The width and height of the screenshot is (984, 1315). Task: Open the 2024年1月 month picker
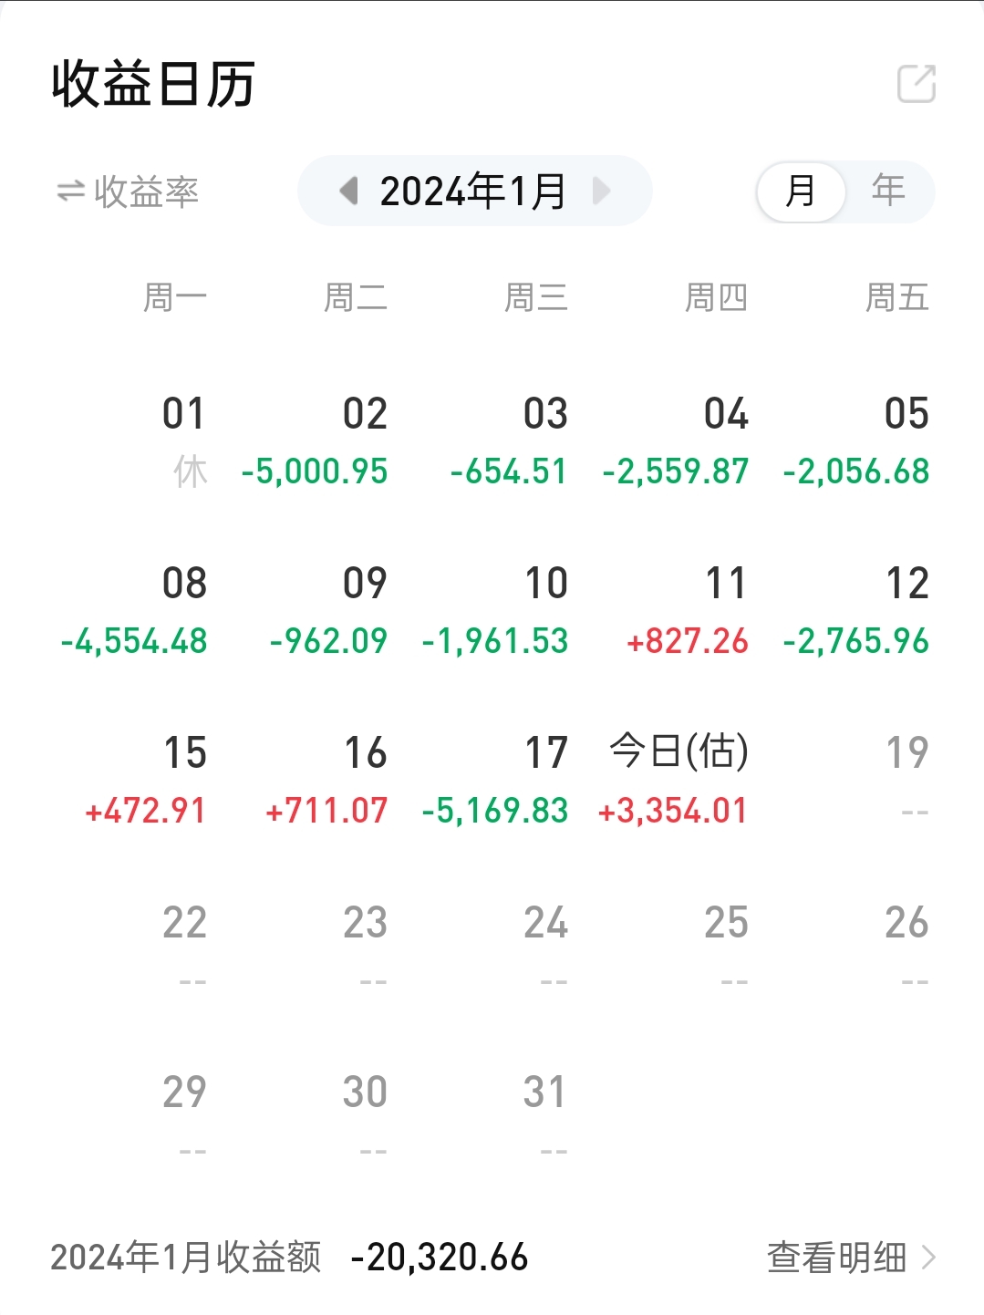click(473, 192)
